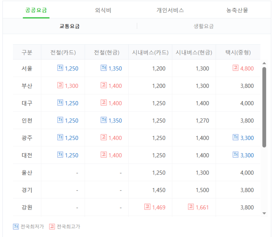Click the scrollbar up arrow in the table
The image size is (275, 237).
[264, 63]
